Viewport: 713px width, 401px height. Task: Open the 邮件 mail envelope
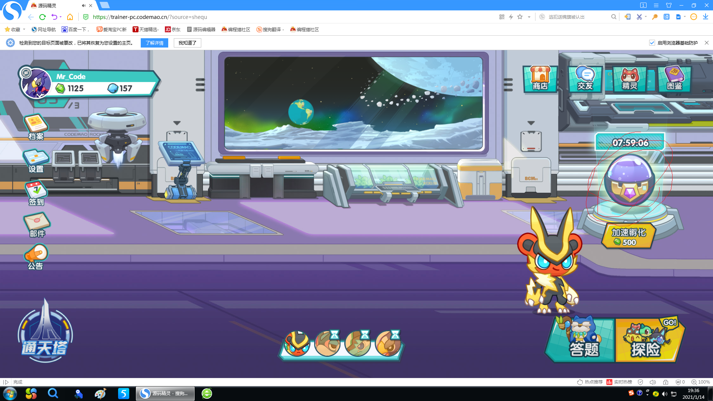[x=37, y=225]
